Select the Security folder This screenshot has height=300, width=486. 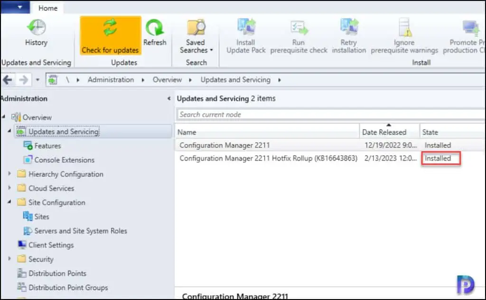point(41,259)
